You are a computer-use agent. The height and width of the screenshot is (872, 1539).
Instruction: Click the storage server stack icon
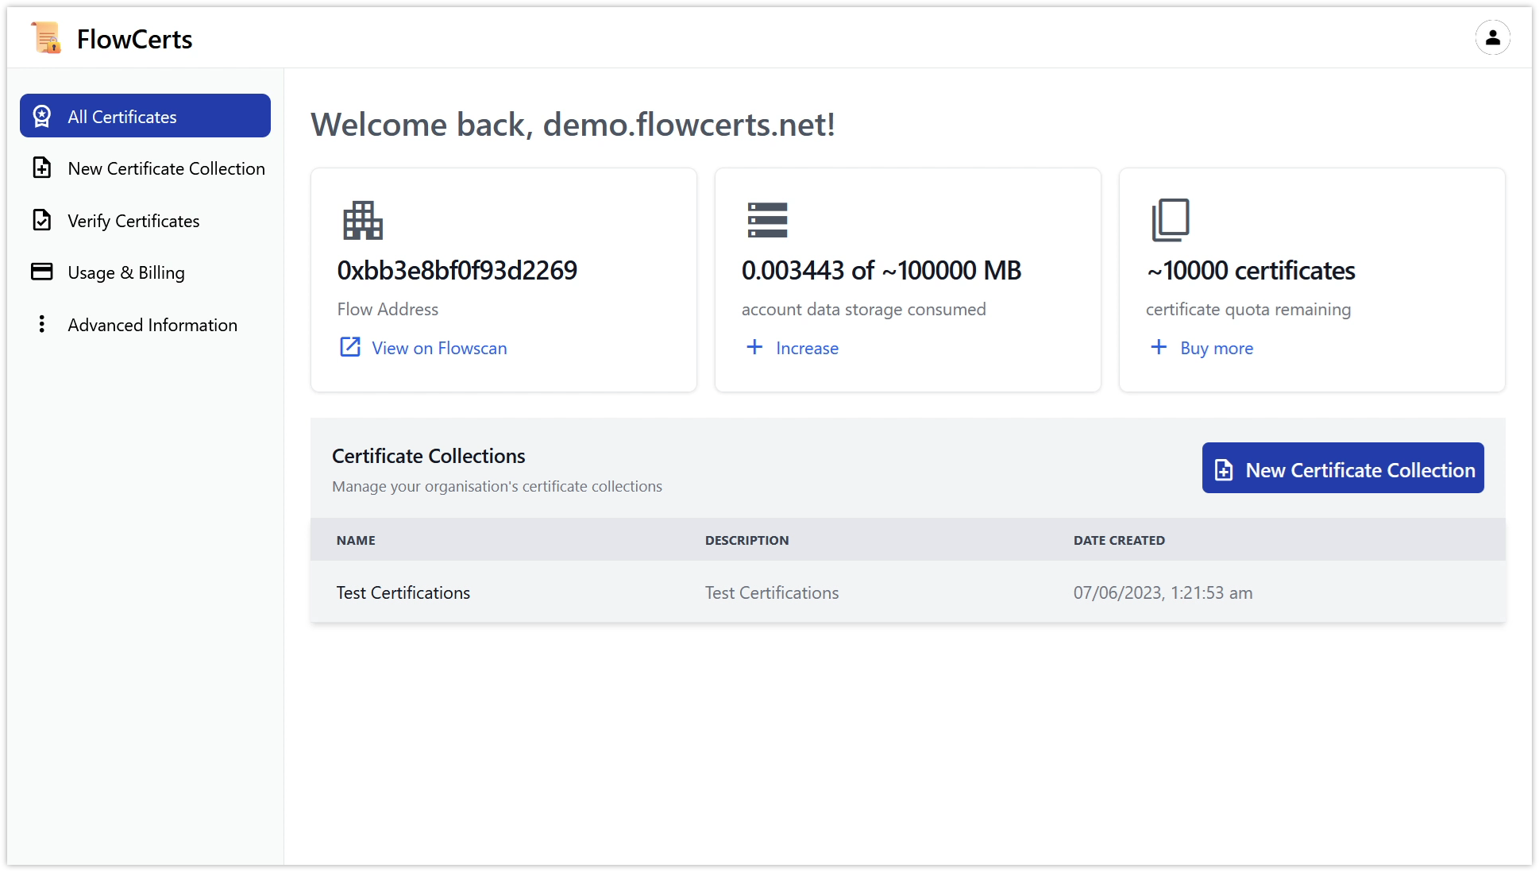(x=767, y=220)
